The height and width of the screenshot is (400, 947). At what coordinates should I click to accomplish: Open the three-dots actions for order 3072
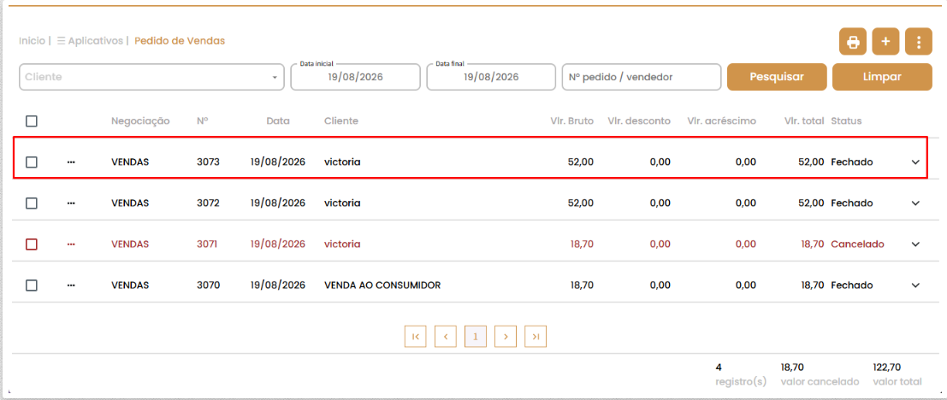(71, 203)
